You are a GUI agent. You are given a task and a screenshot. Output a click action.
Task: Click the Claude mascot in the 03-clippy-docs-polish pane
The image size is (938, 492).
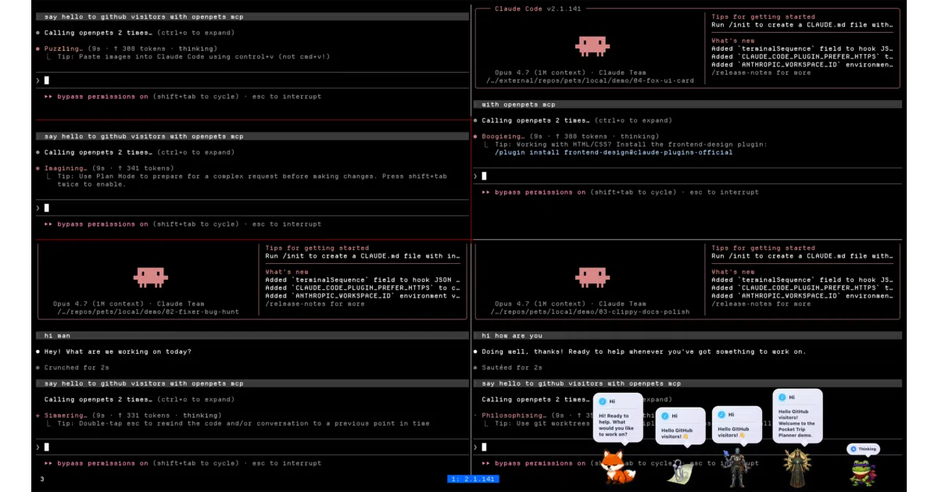point(592,276)
